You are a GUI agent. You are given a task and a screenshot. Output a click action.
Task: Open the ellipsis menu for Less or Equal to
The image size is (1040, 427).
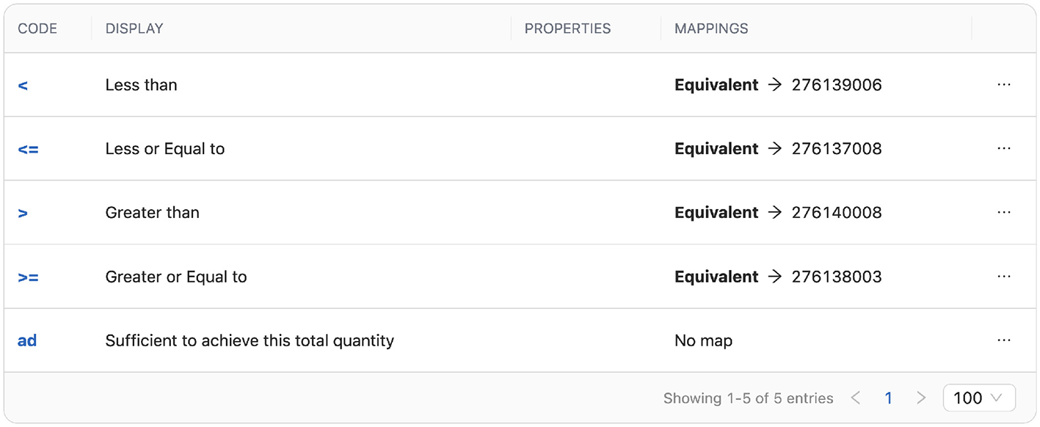click(x=1004, y=149)
